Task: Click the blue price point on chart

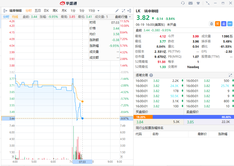Action: click(82, 118)
